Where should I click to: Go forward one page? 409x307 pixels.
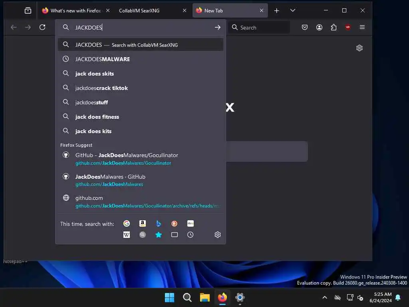point(28,27)
